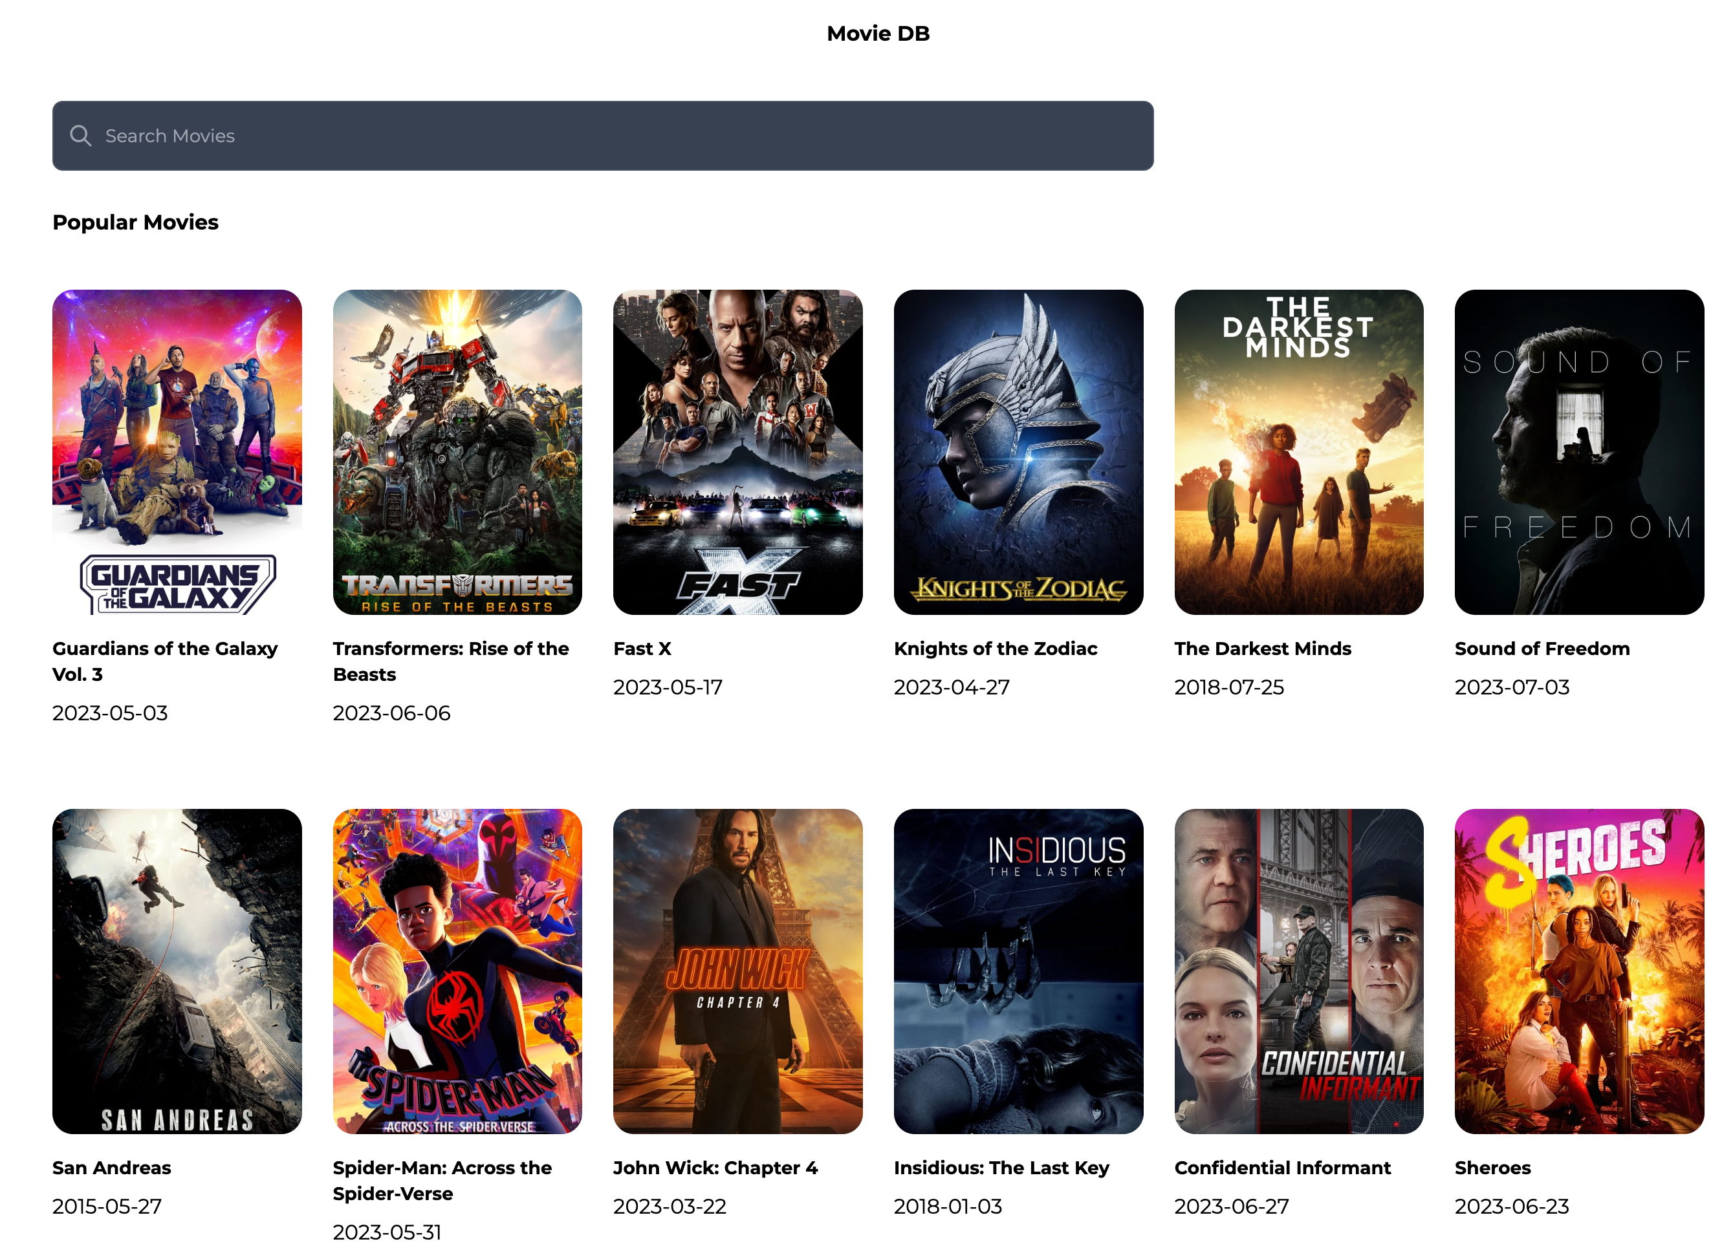
Task: Open the Sound of Freedom title
Action: 1543,649
